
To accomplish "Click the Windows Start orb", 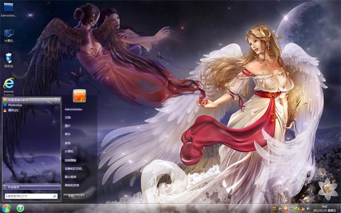I will [6, 209].
